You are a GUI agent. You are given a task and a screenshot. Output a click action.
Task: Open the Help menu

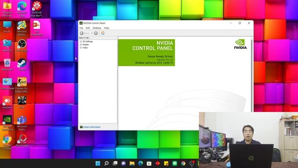click(107, 28)
